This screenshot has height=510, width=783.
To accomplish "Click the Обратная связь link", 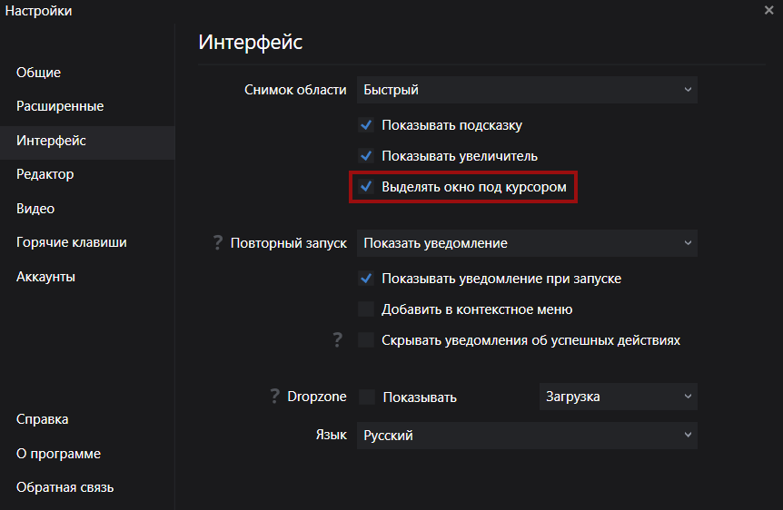I will click(64, 487).
